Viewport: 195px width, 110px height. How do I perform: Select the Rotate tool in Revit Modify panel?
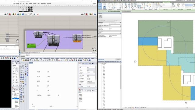pos(132,7)
